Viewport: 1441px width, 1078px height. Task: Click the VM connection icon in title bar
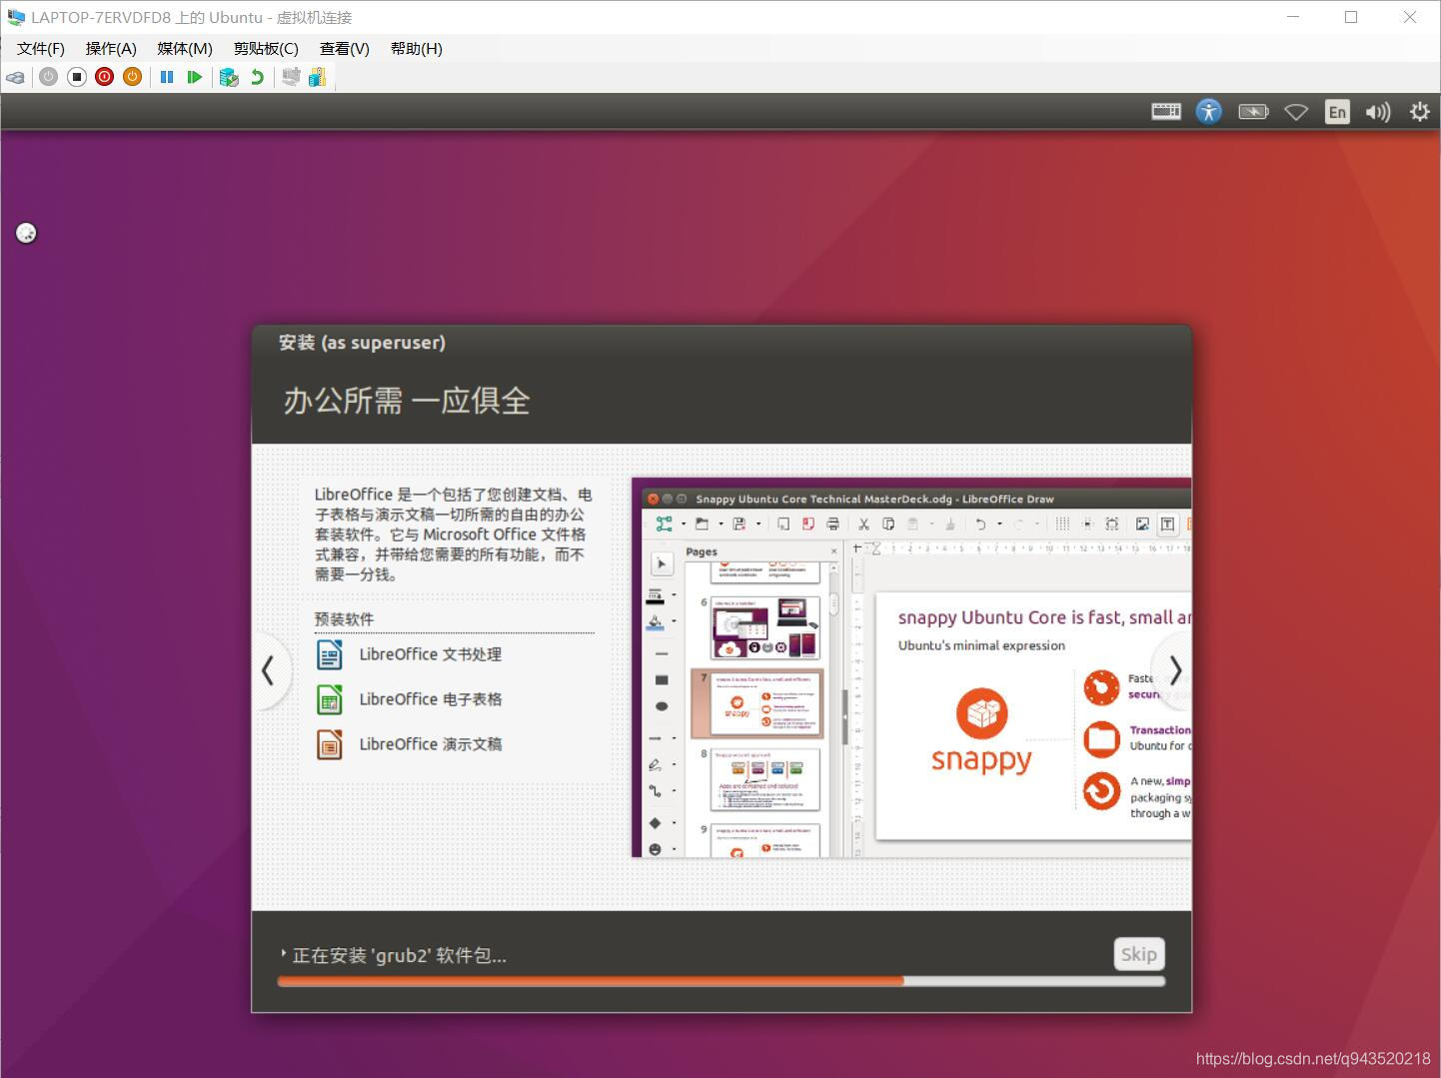(x=16, y=17)
